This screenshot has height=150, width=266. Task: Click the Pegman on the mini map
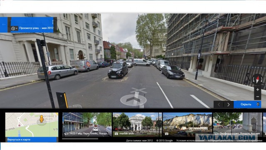pyautogui.click(x=42, y=119)
